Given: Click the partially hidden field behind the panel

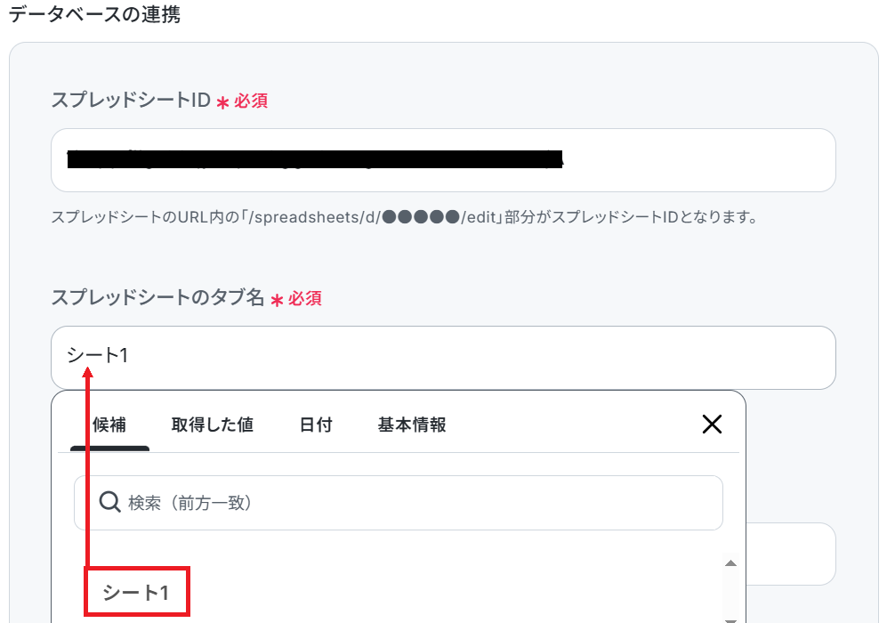Looking at the screenshot, I should coord(791,554).
